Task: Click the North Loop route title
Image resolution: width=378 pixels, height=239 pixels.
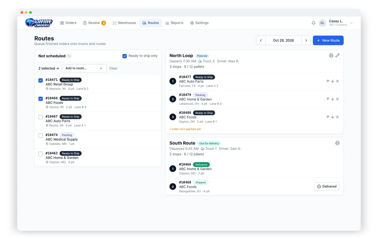Action: tap(181, 56)
